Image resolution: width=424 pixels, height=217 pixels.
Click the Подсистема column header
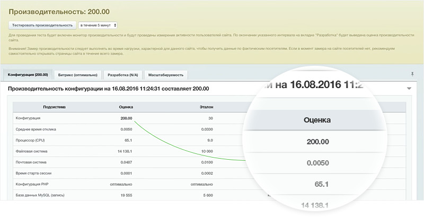[54, 107]
